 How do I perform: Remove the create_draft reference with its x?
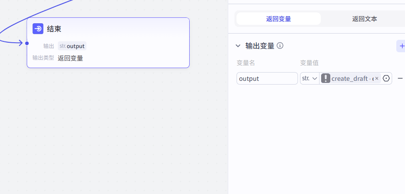point(377,78)
